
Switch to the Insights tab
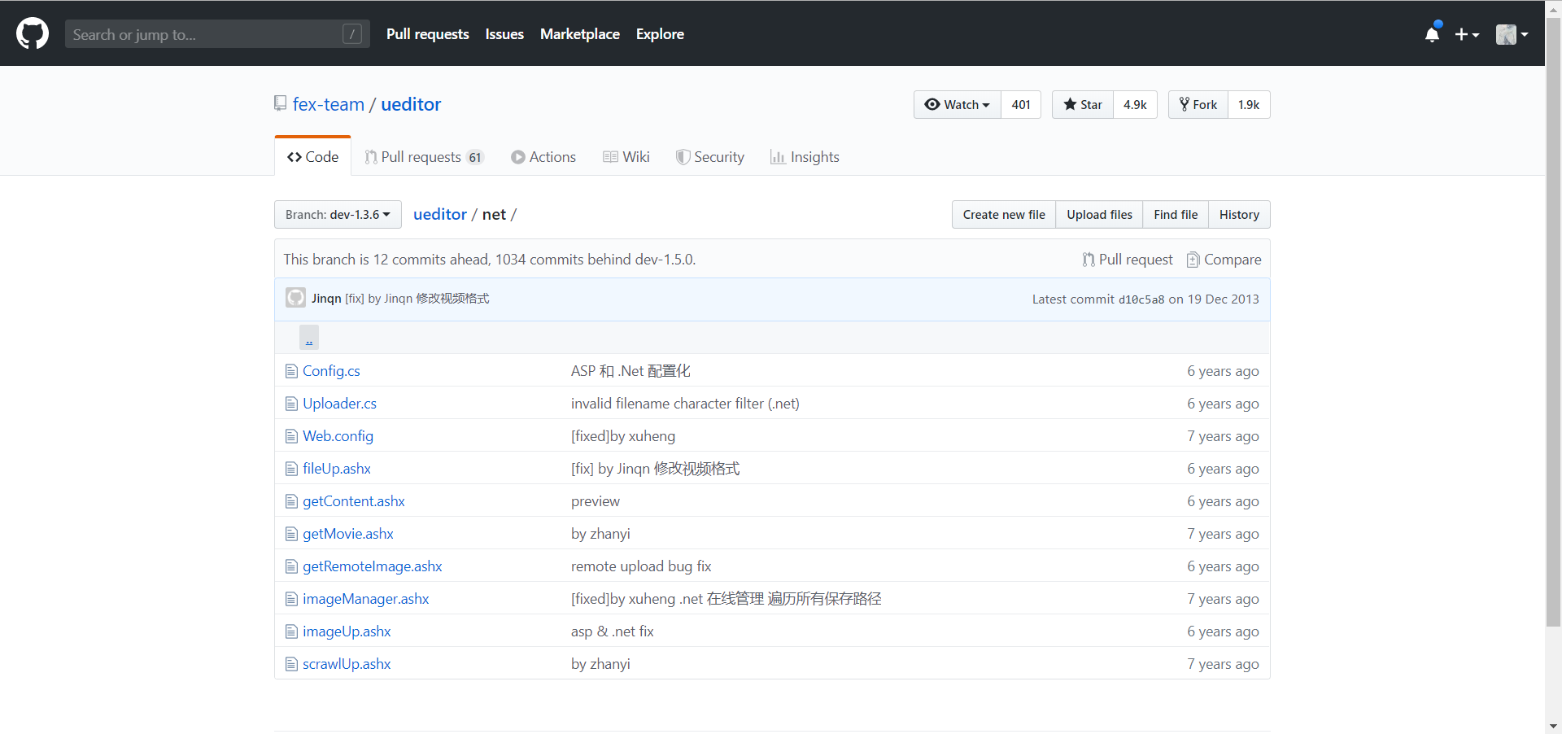[x=805, y=157]
